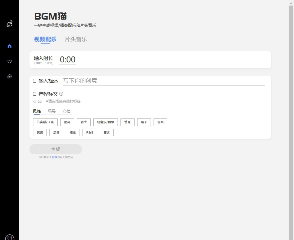Screen dimensions: 294x240
Task: Click the info icon next to 选择标签
Action: pyautogui.click(x=61, y=94)
